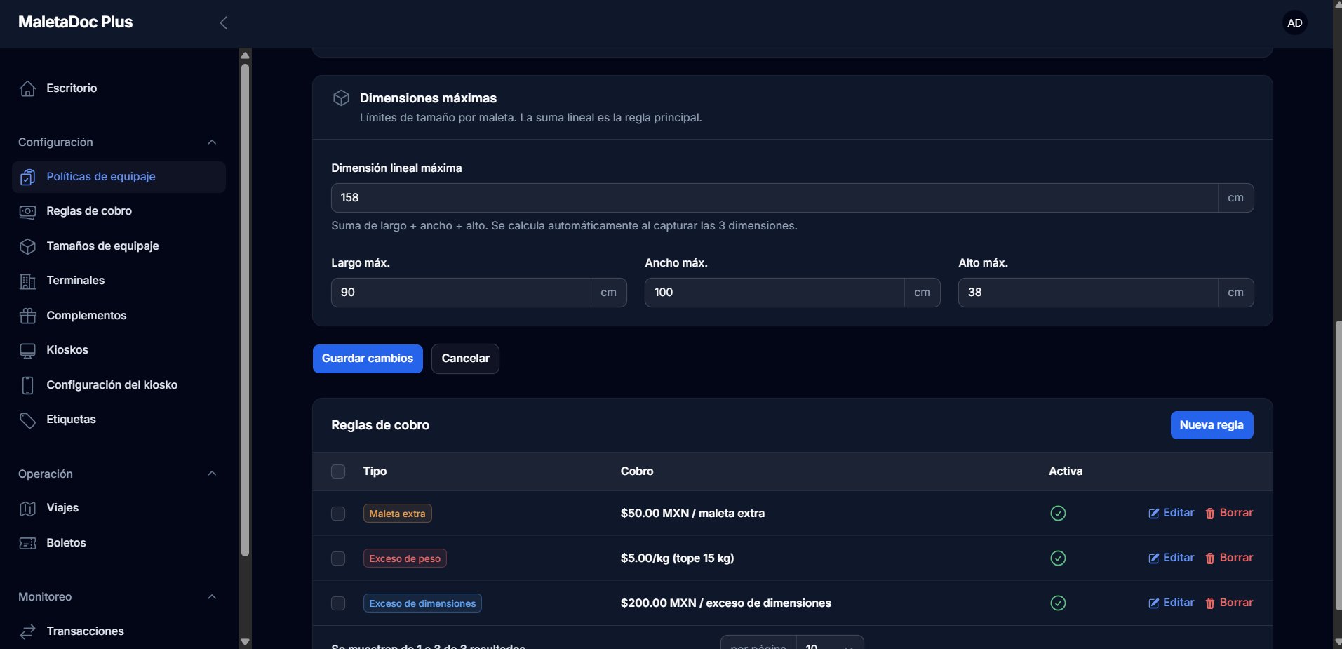Click the Escritorio home icon
The width and height of the screenshot is (1342, 649).
tap(27, 88)
